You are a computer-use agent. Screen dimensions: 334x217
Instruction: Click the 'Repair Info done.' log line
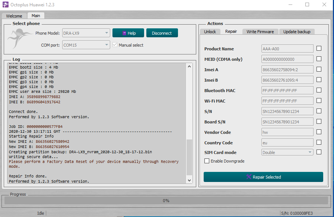pyautogui.click(x=28, y=176)
